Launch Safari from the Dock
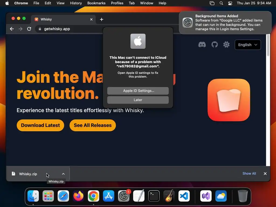276x207 pixels. tap(63, 196)
